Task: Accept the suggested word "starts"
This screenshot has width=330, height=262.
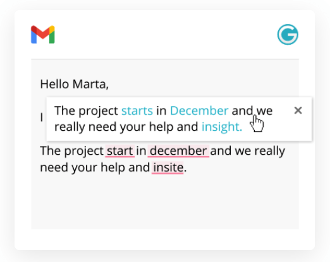Action: 137,110
